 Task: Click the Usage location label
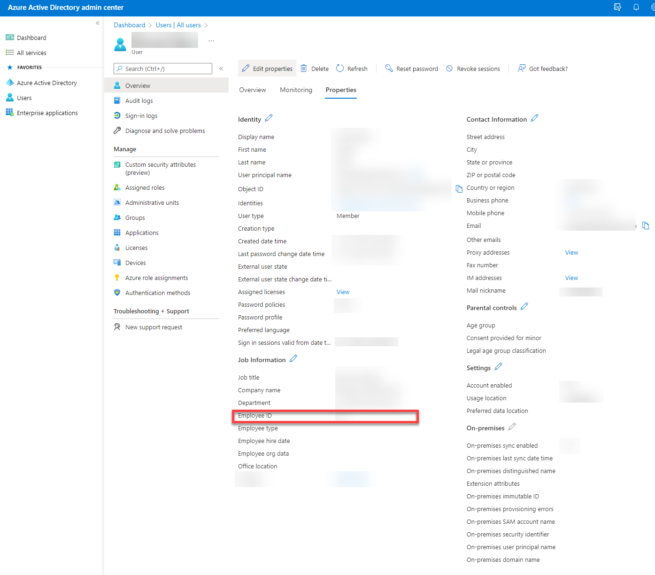[486, 398]
